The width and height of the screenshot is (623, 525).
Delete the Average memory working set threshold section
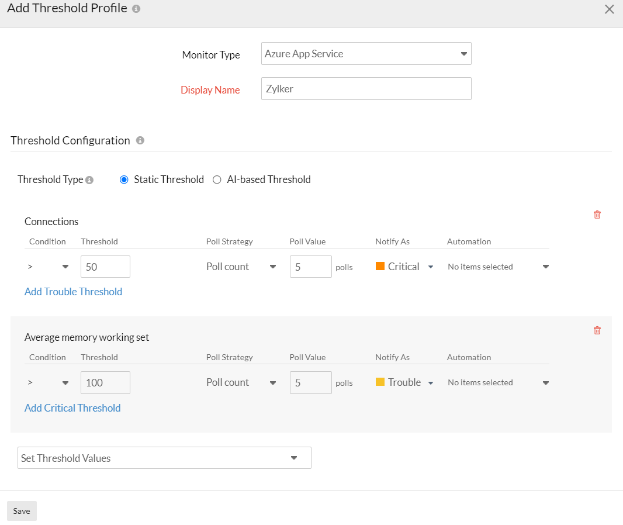[x=597, y=330]
